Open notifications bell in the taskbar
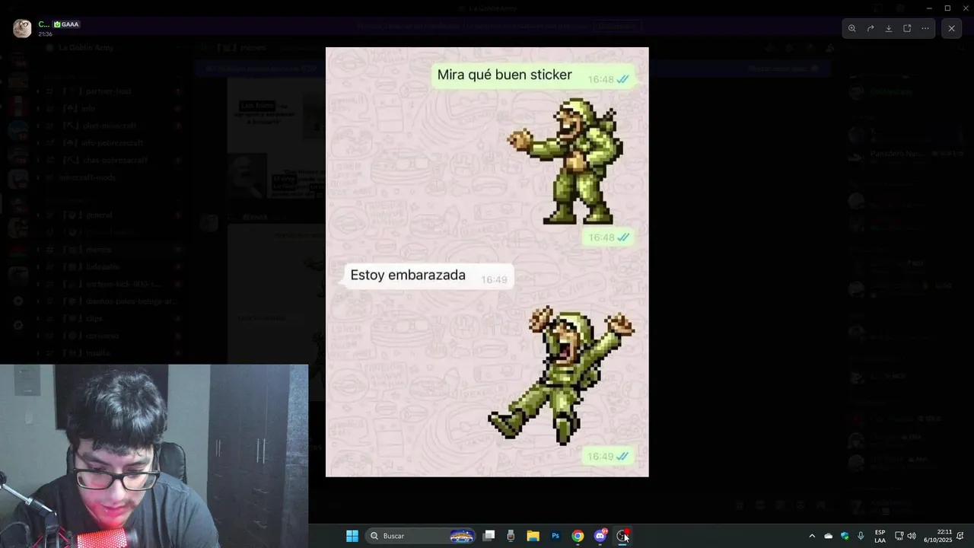This screenshot has height=548, width=974. 961,536
